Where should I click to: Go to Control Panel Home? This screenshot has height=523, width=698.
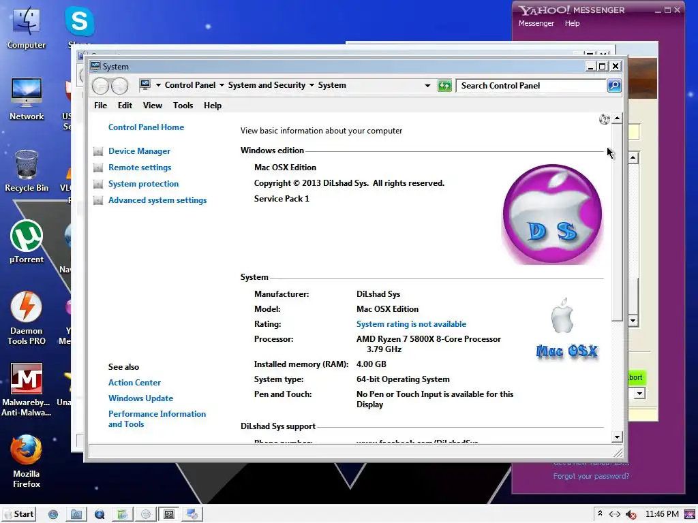(x=146, y=127)
